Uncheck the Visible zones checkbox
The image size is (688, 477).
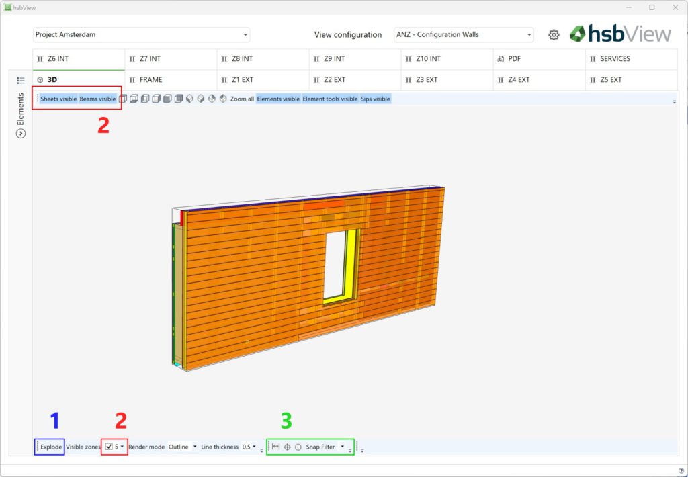coord(109,447)
